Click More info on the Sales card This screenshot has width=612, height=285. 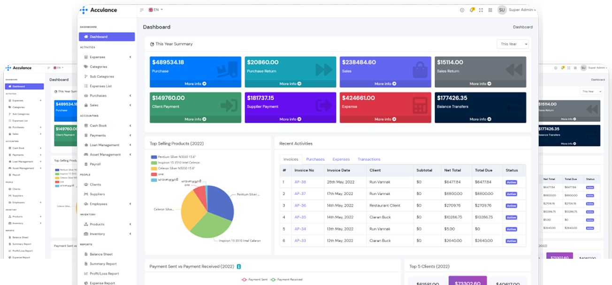(385, 83)
